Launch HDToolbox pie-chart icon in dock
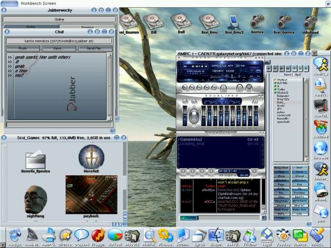 (x=115, y=237)
